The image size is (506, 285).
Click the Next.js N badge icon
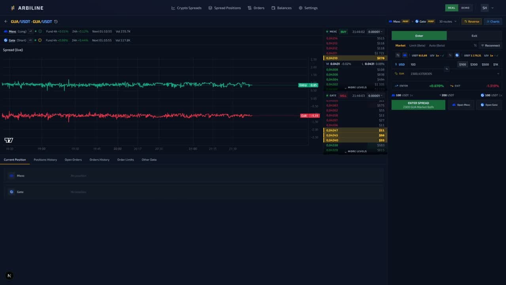point(9,276)
